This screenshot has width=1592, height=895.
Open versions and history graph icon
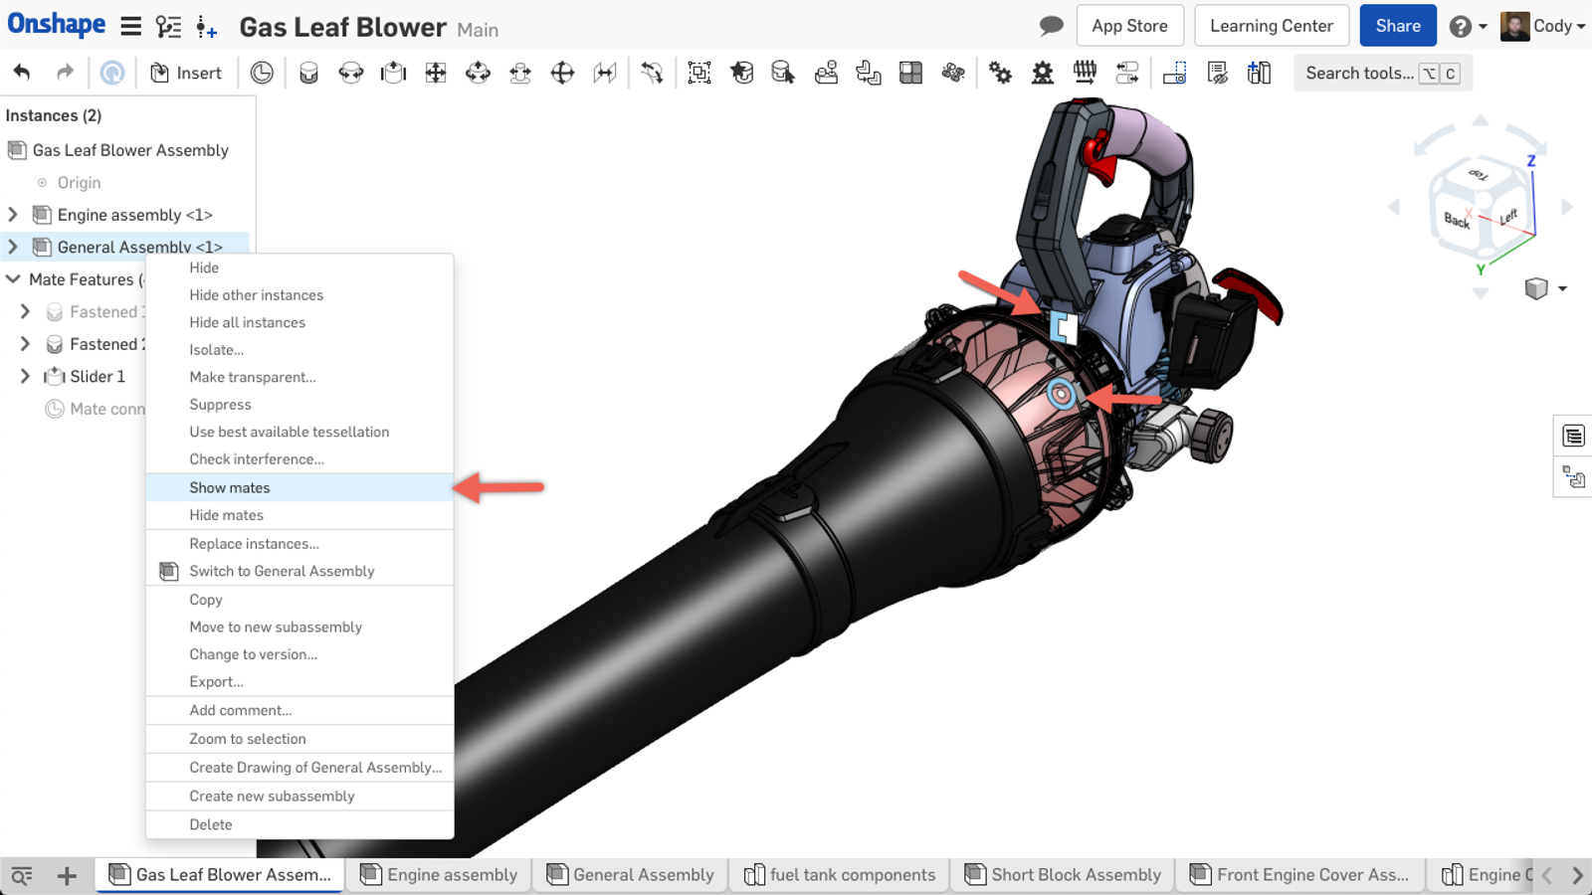[169, 27]
